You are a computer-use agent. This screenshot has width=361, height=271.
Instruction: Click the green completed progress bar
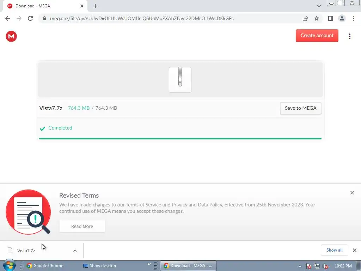pos(180,139)
